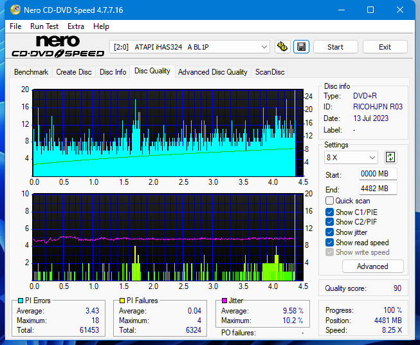
Task: Click the Nero CD-DVD Speed title bar icon
Action: (15, 10)
